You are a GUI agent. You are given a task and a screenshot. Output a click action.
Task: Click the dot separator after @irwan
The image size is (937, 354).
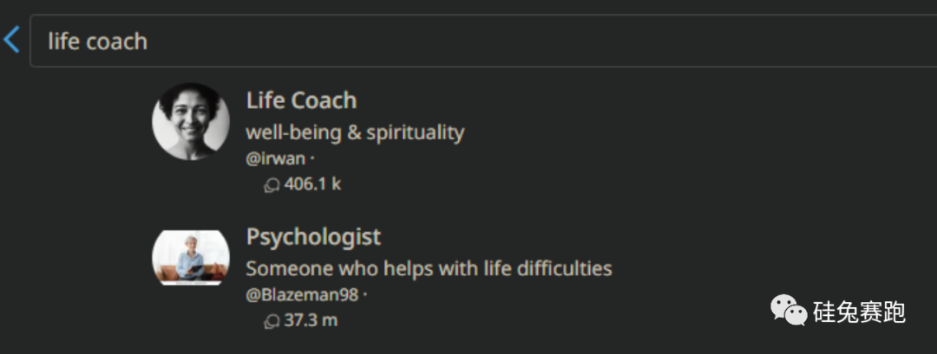(312, 160)
